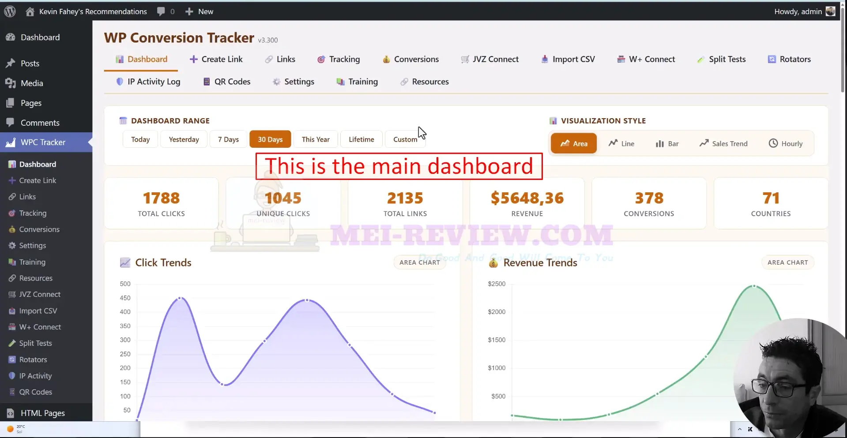This screenshot has height=438, width=847.
Task: Open Links in the WPC Tracker submenu
Action: [27, 197]
